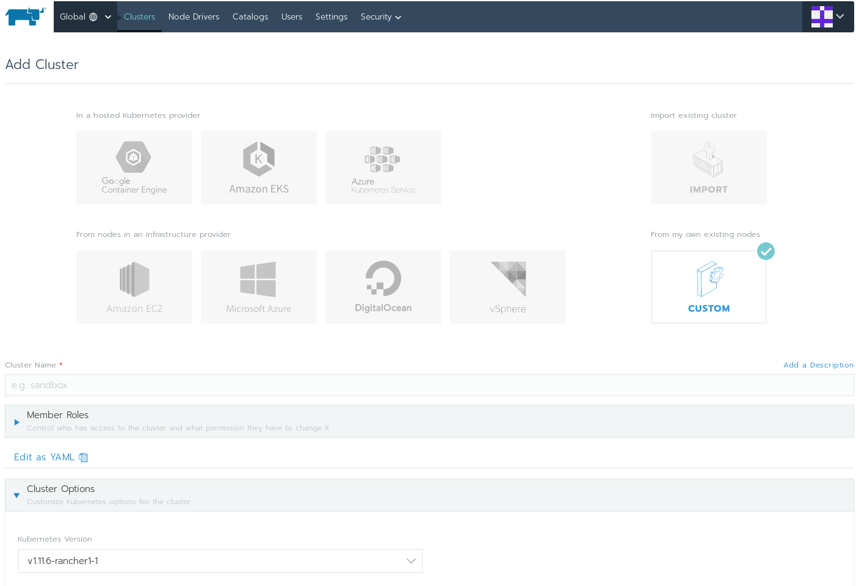Click the Kubernetes Version label

(55, 539)
